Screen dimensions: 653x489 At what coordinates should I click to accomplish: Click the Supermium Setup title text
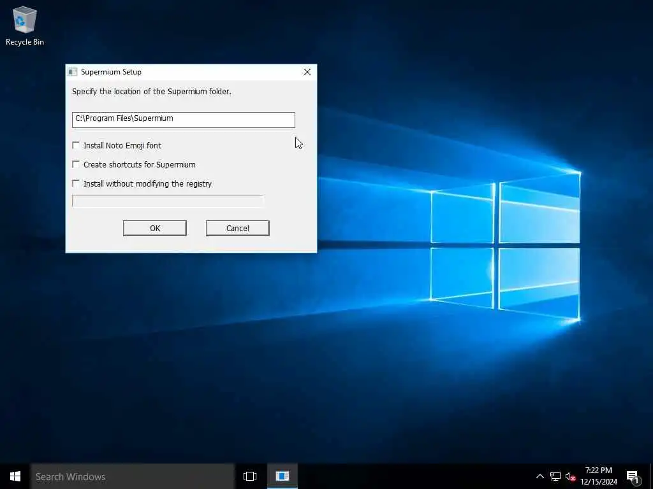(111, 72)
